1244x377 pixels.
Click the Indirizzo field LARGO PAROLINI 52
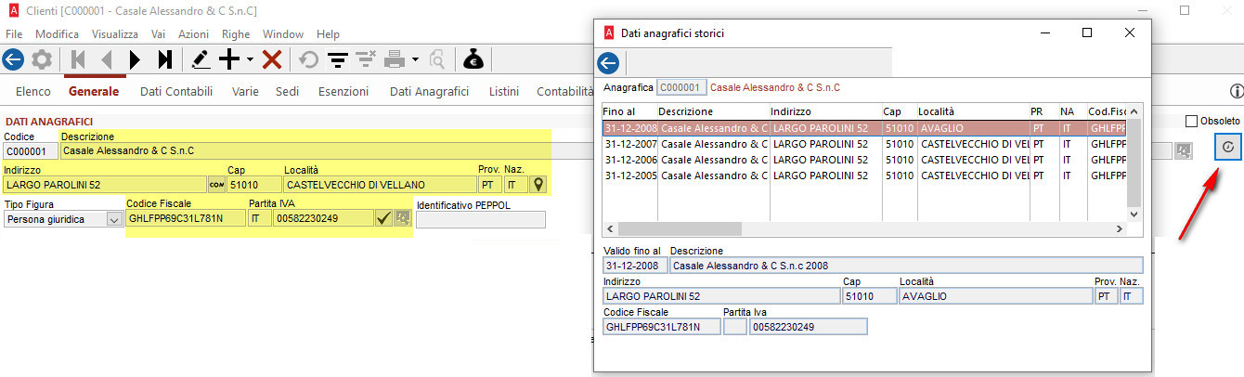(x=105, y=185)
